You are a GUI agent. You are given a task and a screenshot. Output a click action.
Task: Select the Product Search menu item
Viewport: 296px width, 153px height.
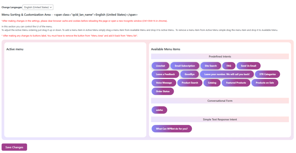(x=190, y=83)
